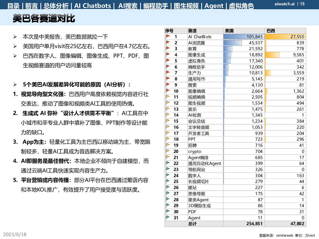Select the 3,559 Brazil cell

click(x=286, y=73)
